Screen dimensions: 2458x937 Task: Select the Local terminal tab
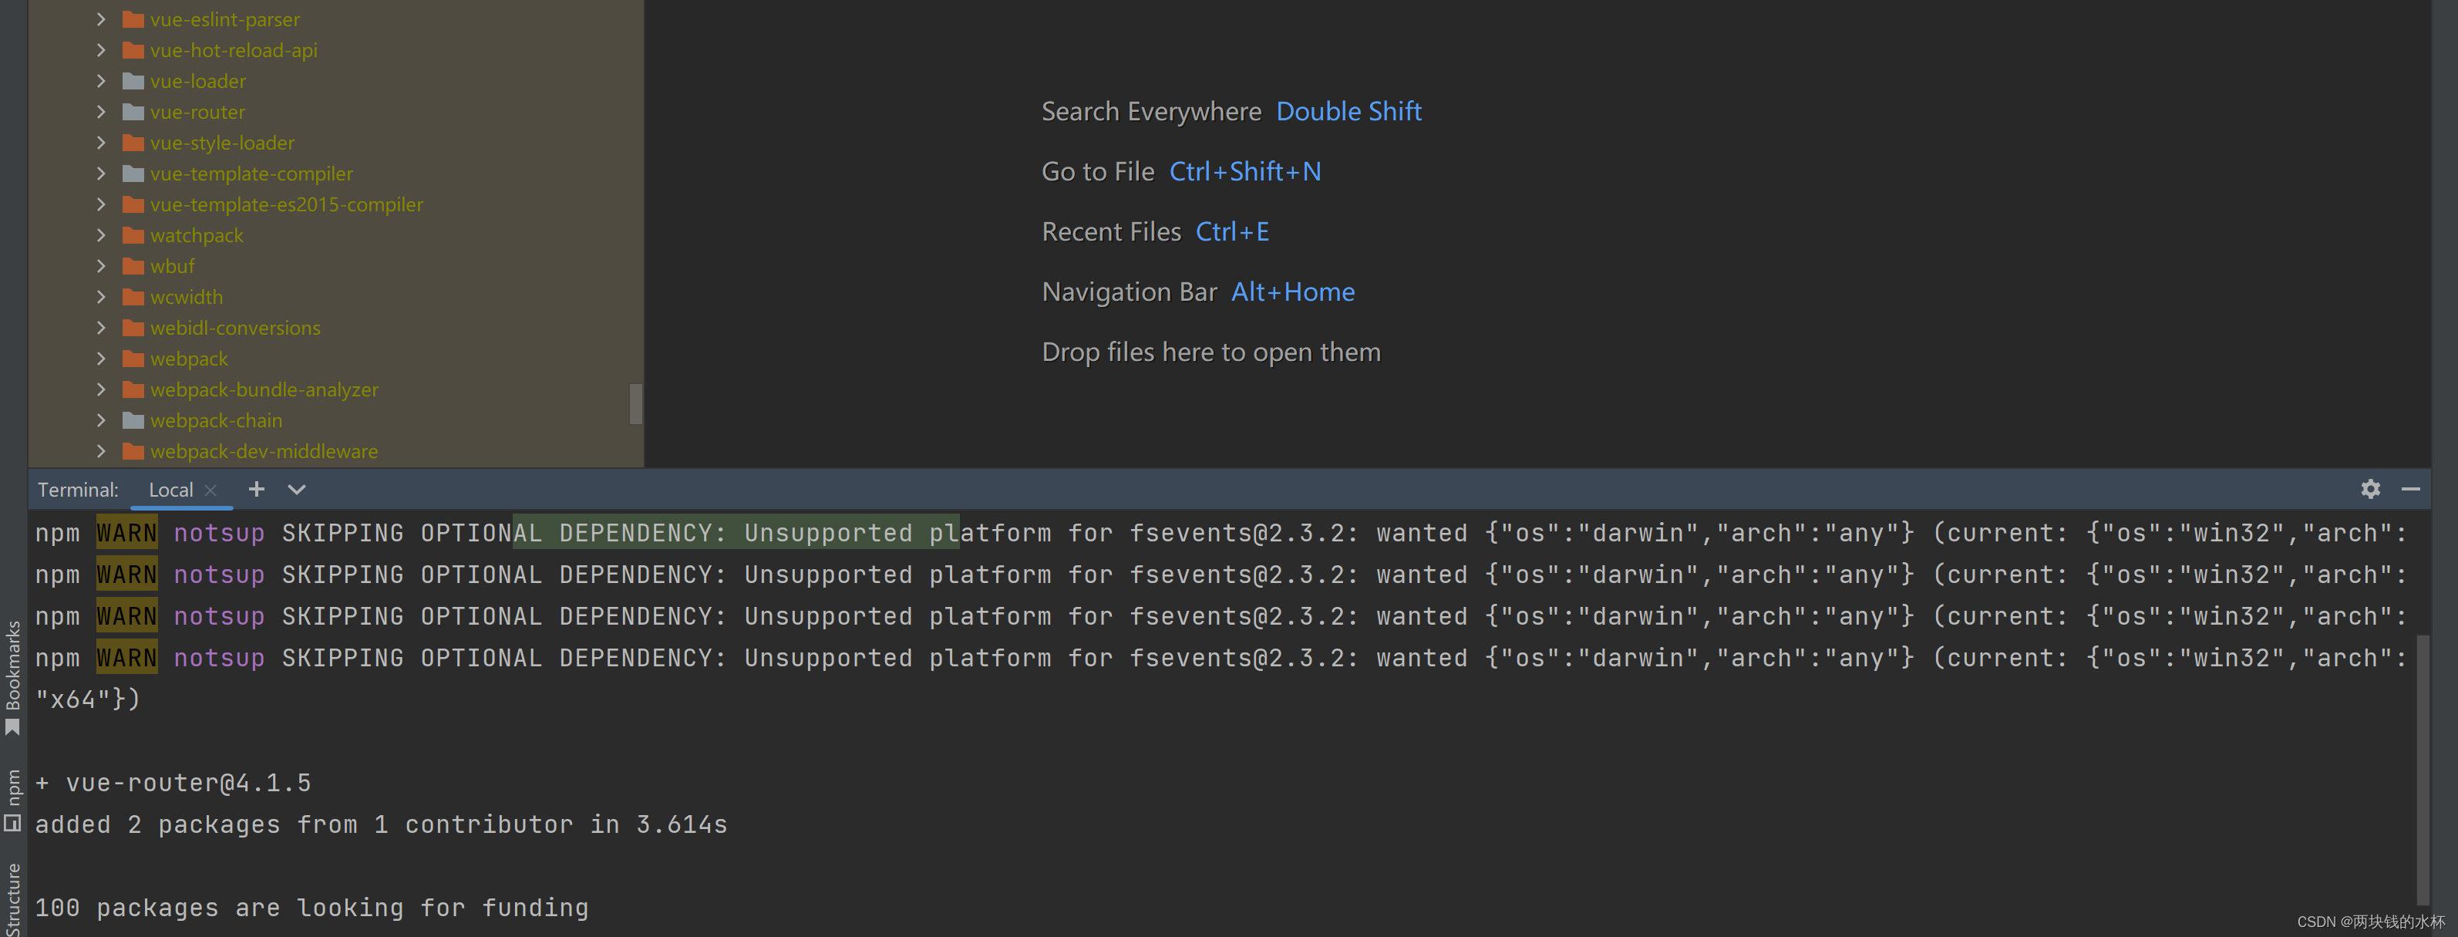pyautogui.click(x=170, y=490)
